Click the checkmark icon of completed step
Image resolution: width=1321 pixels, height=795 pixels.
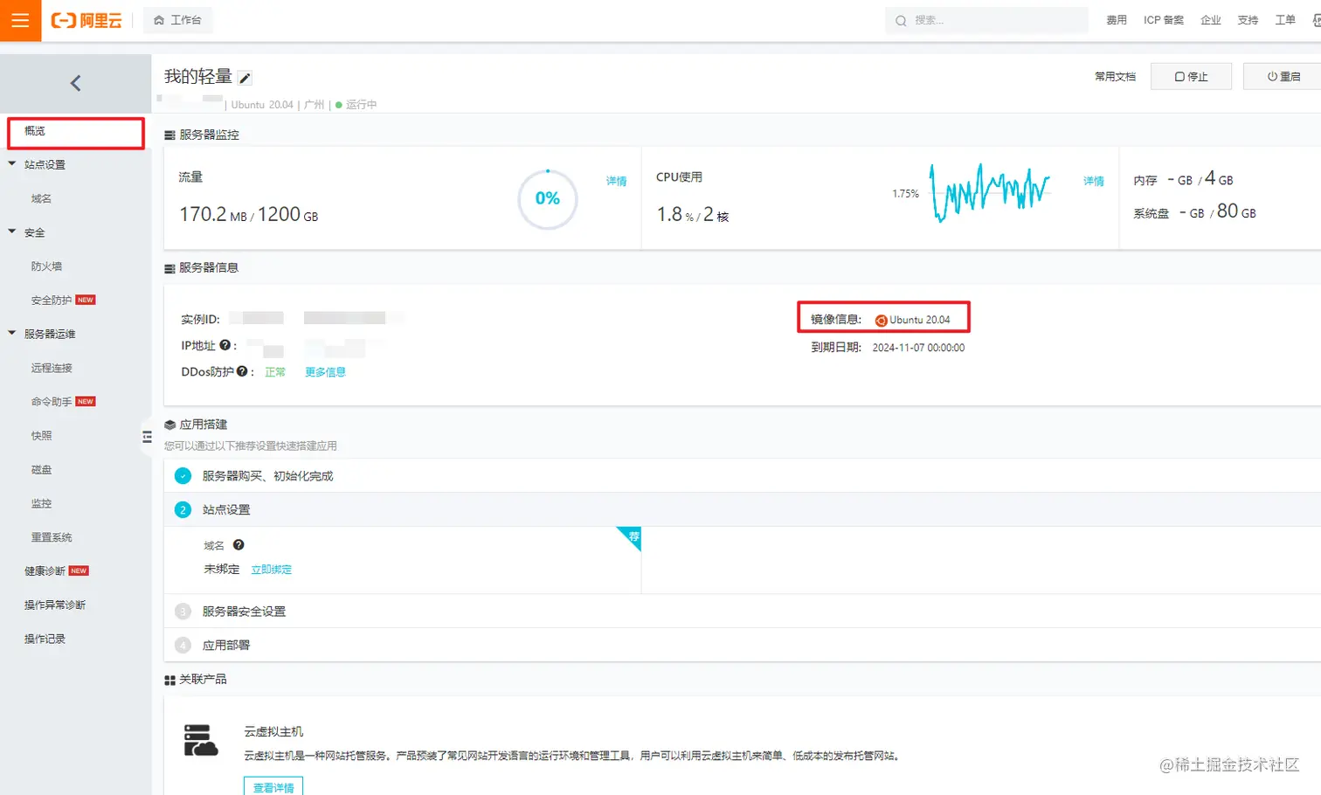tap(183, 476)
